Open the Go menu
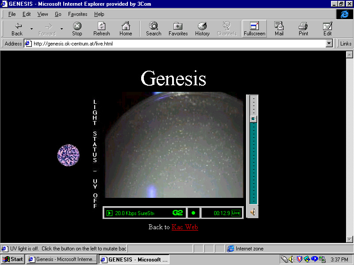 [x=58, y=14]
